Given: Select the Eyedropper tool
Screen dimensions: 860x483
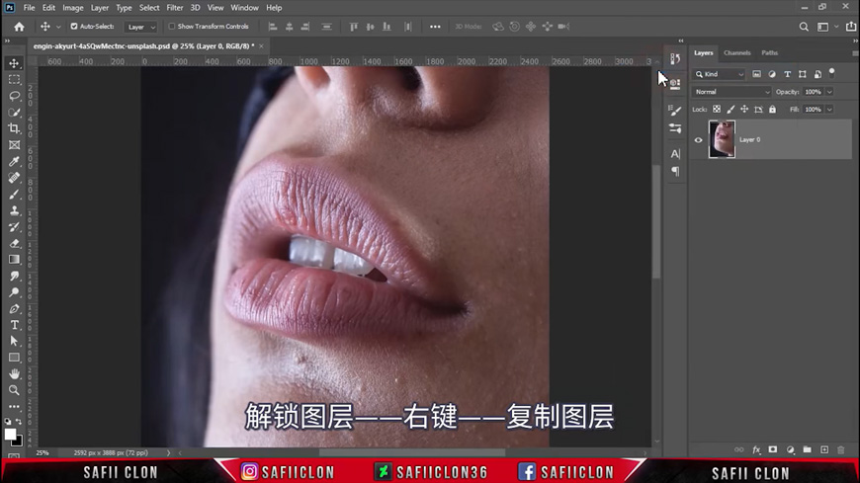Looking at the screenshot, I should pyautogui.click(x=14, y=161).
